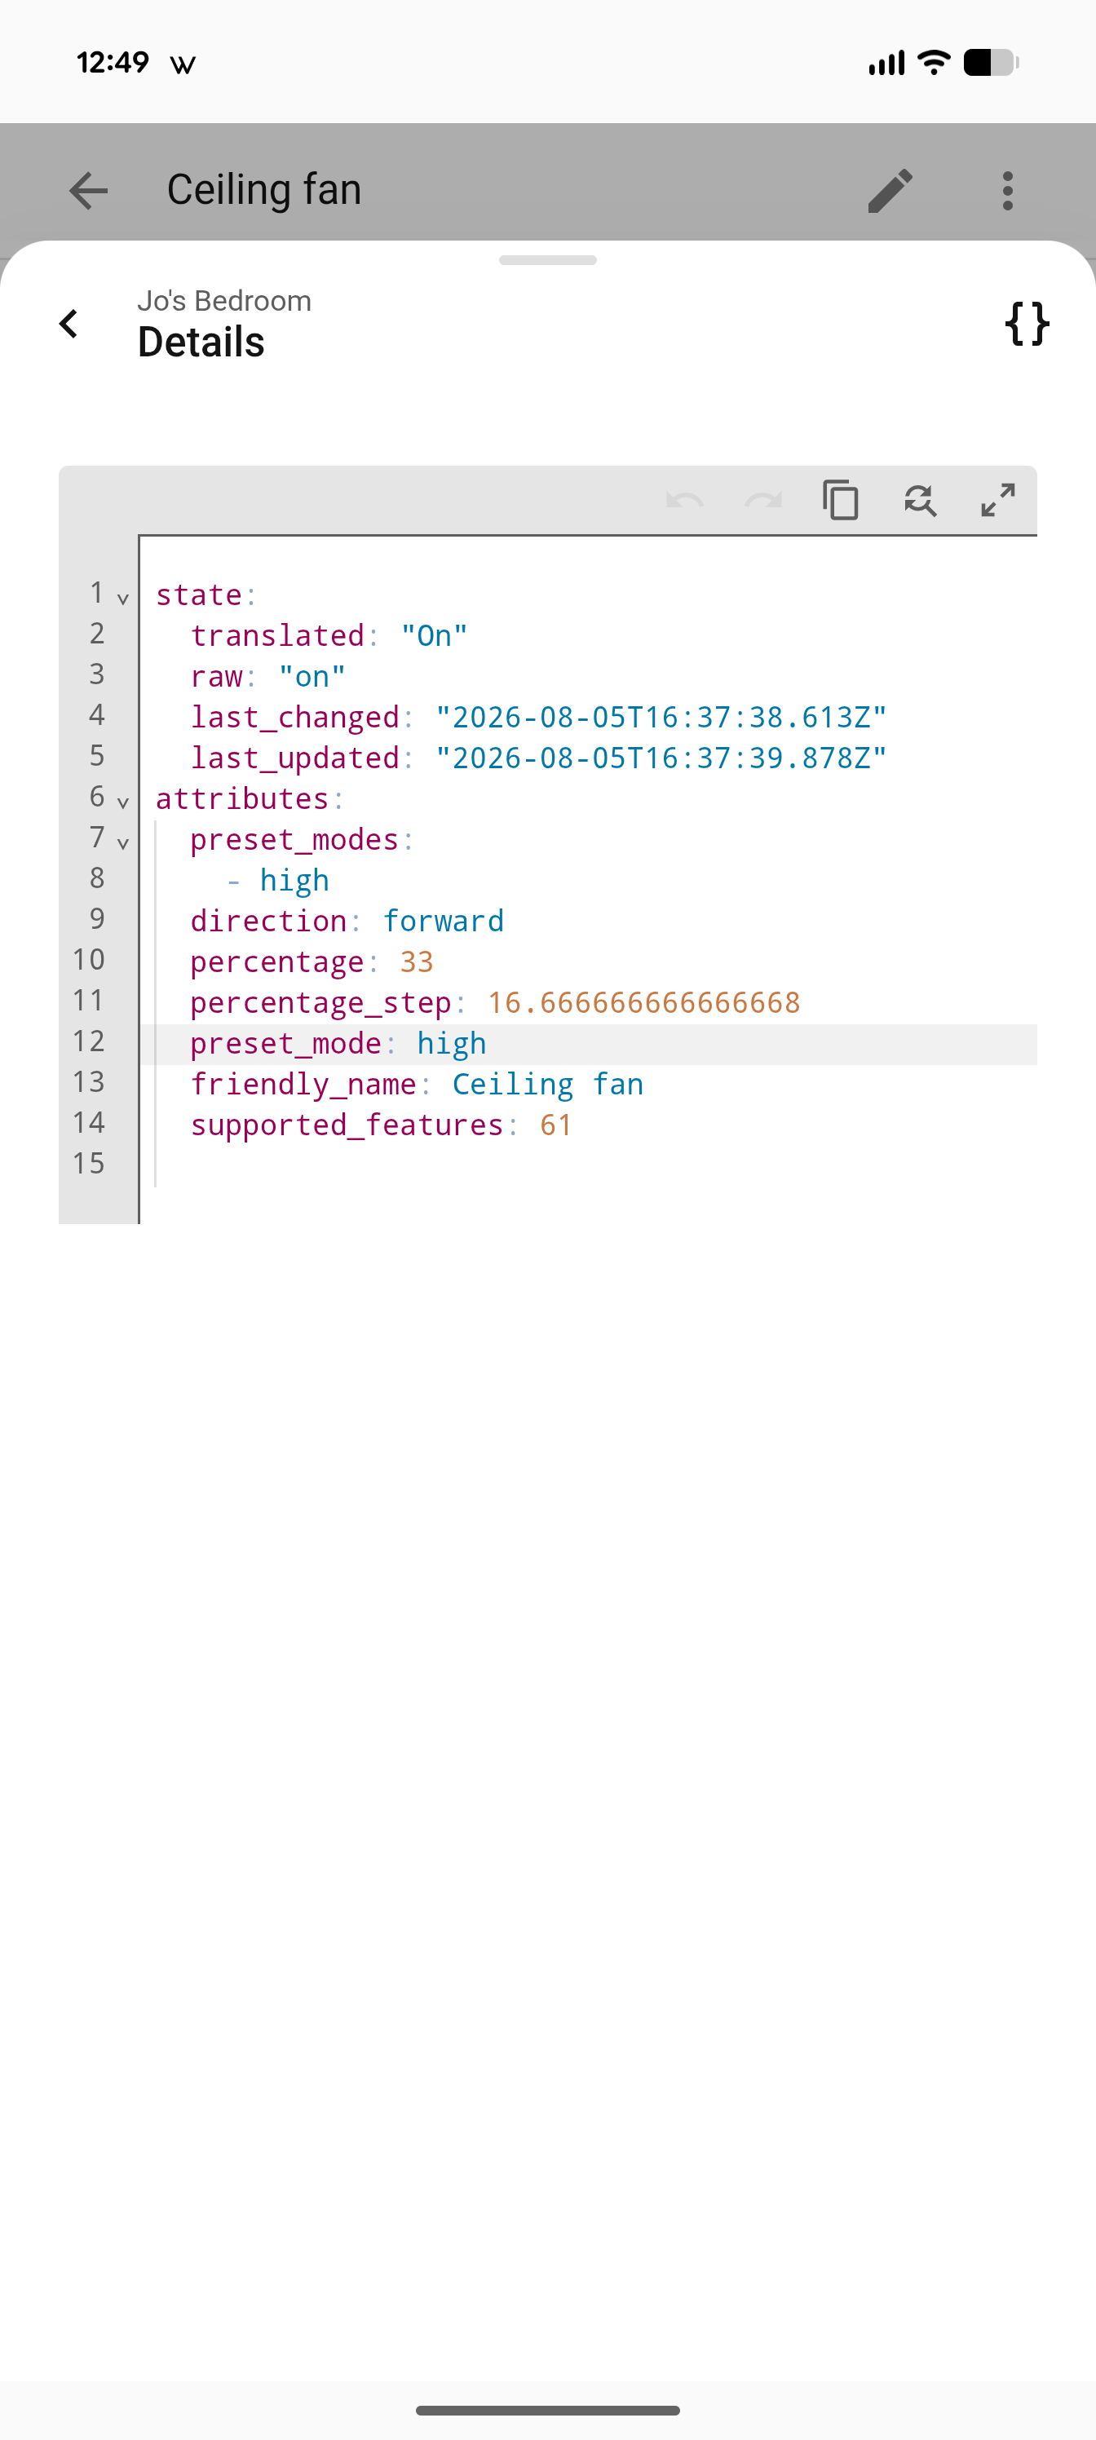Click the direction forward value
This screenshot has width=1096, height=2440.
point(444,922)
